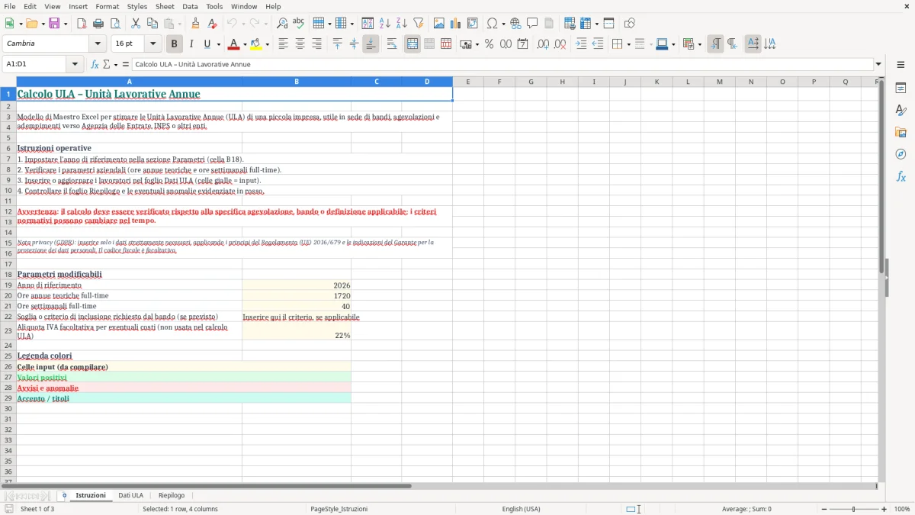Insert a hyperlink
The width and height of the screenshot is (915, 515).
click(515, 24)
